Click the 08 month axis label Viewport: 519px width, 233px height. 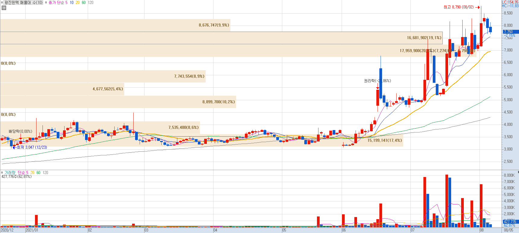coord(482,230)
